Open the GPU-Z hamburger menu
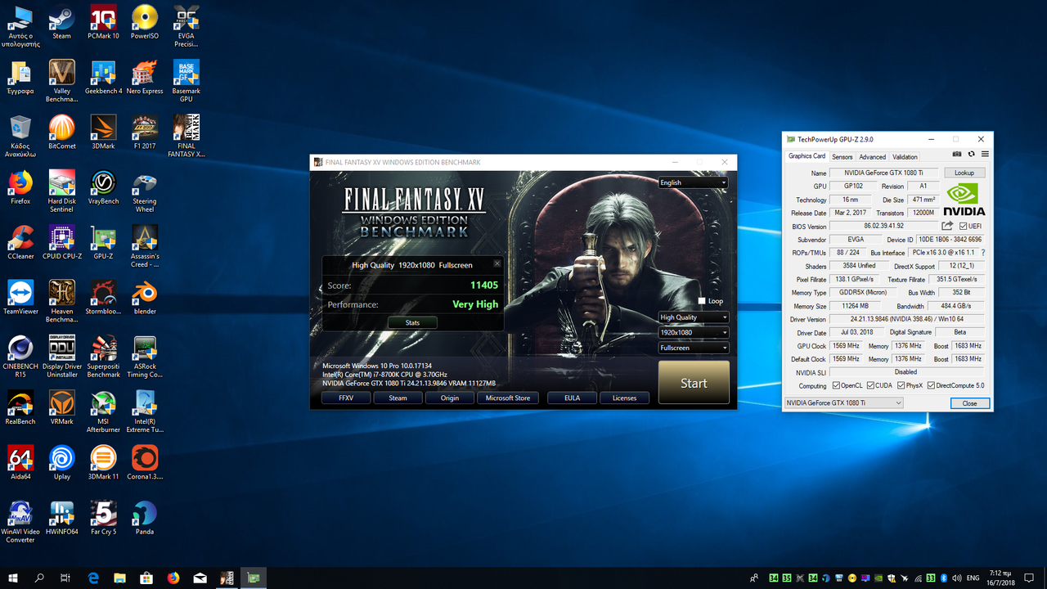This screenshot has width=1047, height=589. 985,154
